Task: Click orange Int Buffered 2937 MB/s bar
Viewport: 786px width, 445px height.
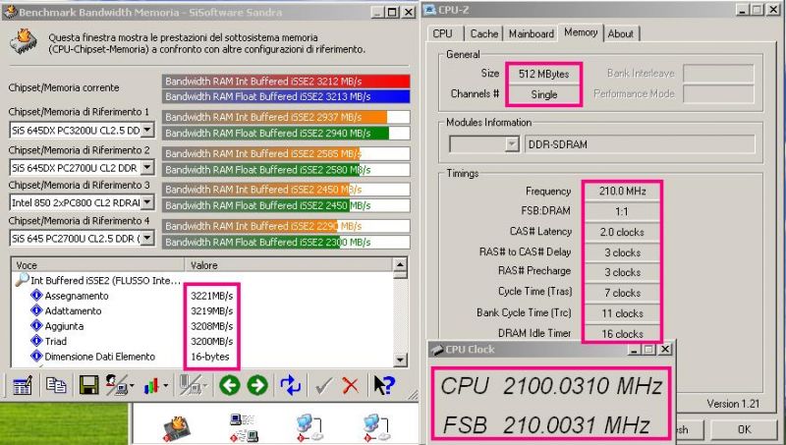Action: tap(286, 117)
